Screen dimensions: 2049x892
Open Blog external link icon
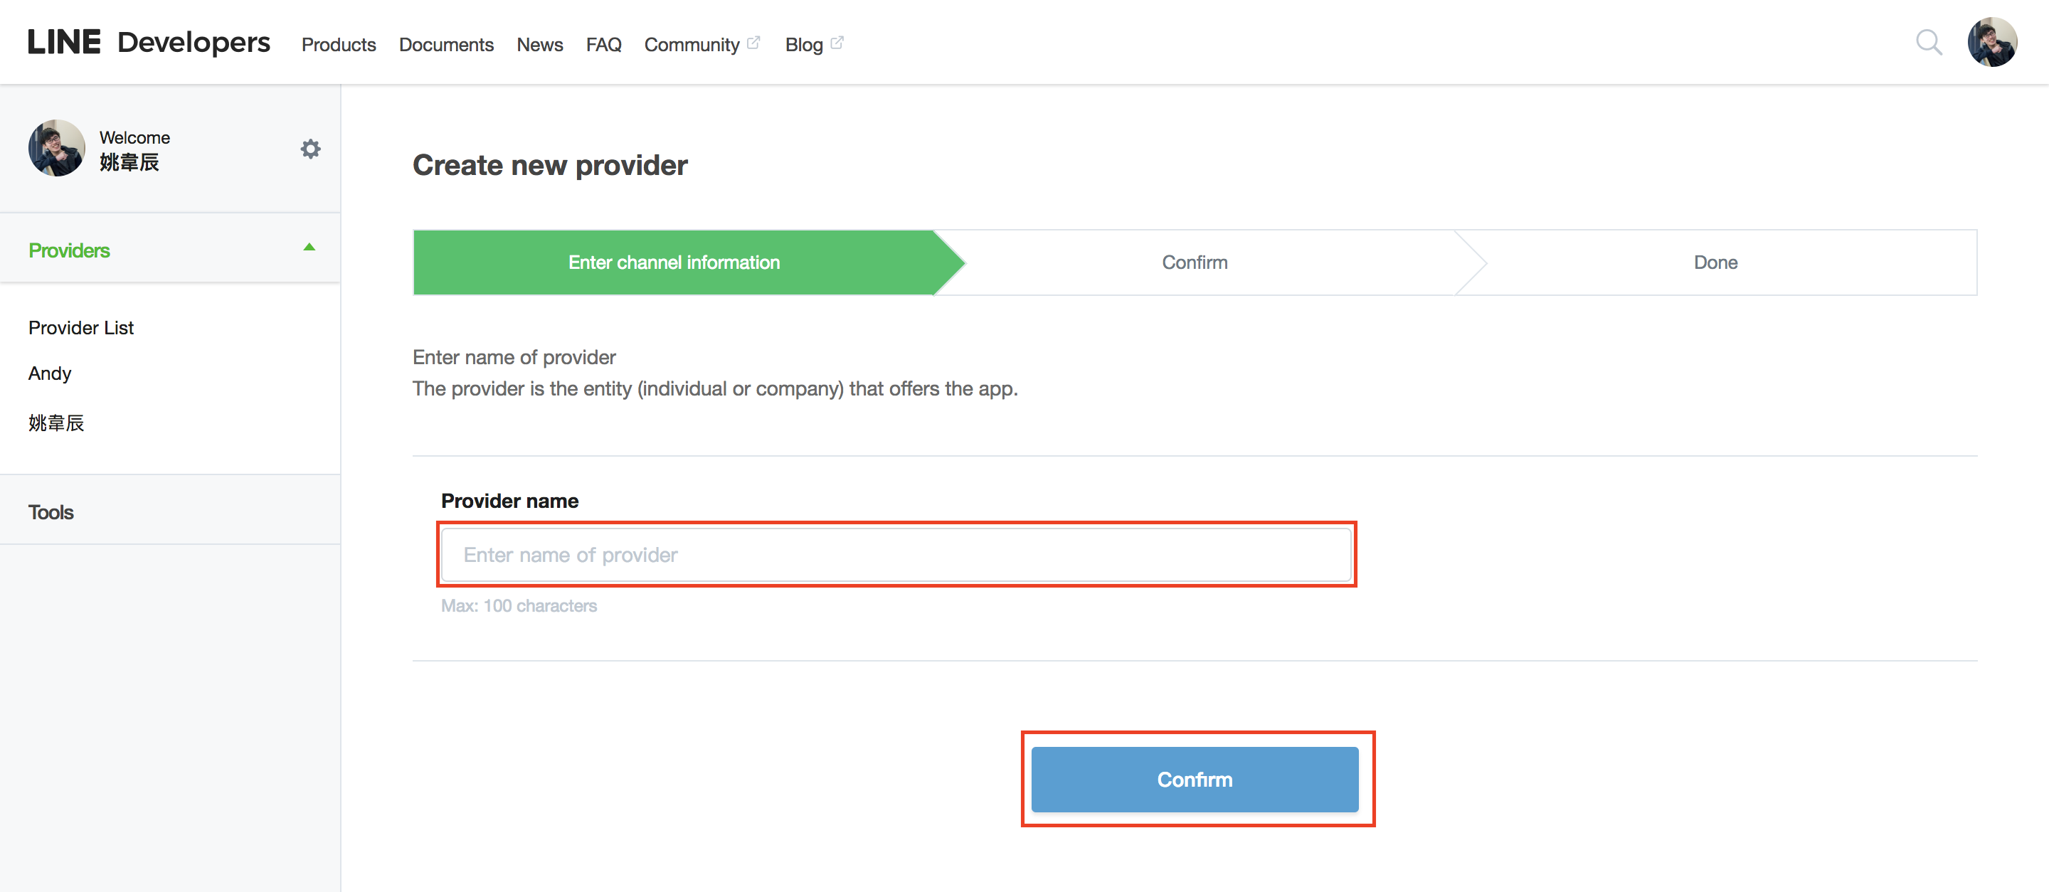point(837,43)
